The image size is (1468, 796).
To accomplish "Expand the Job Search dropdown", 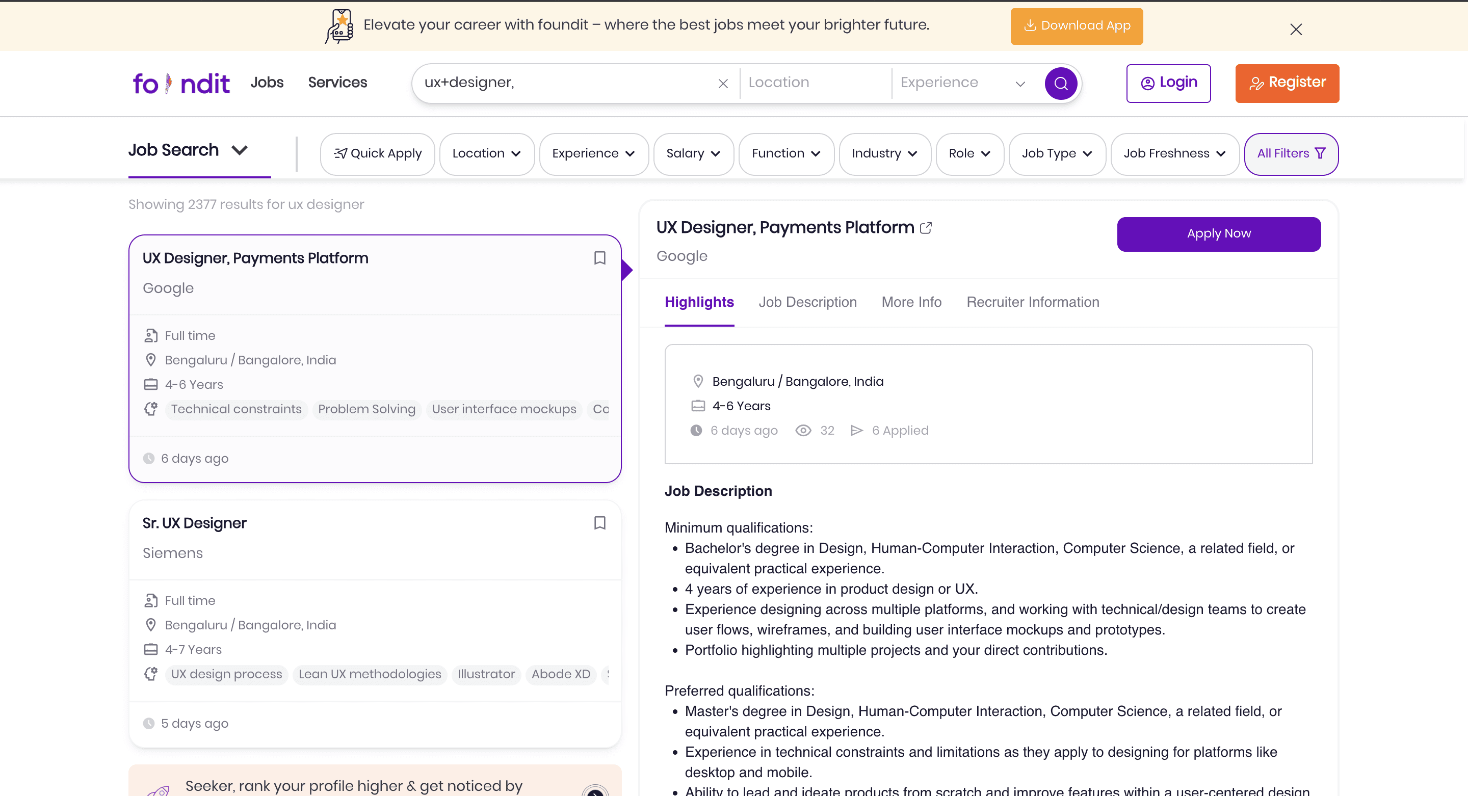I will (188, 150).
